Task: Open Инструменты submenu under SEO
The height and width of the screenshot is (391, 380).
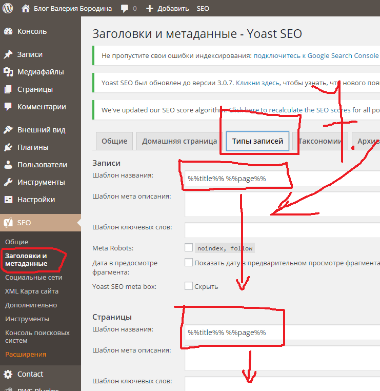Action: pyautogui.click(x=27, y=319)
